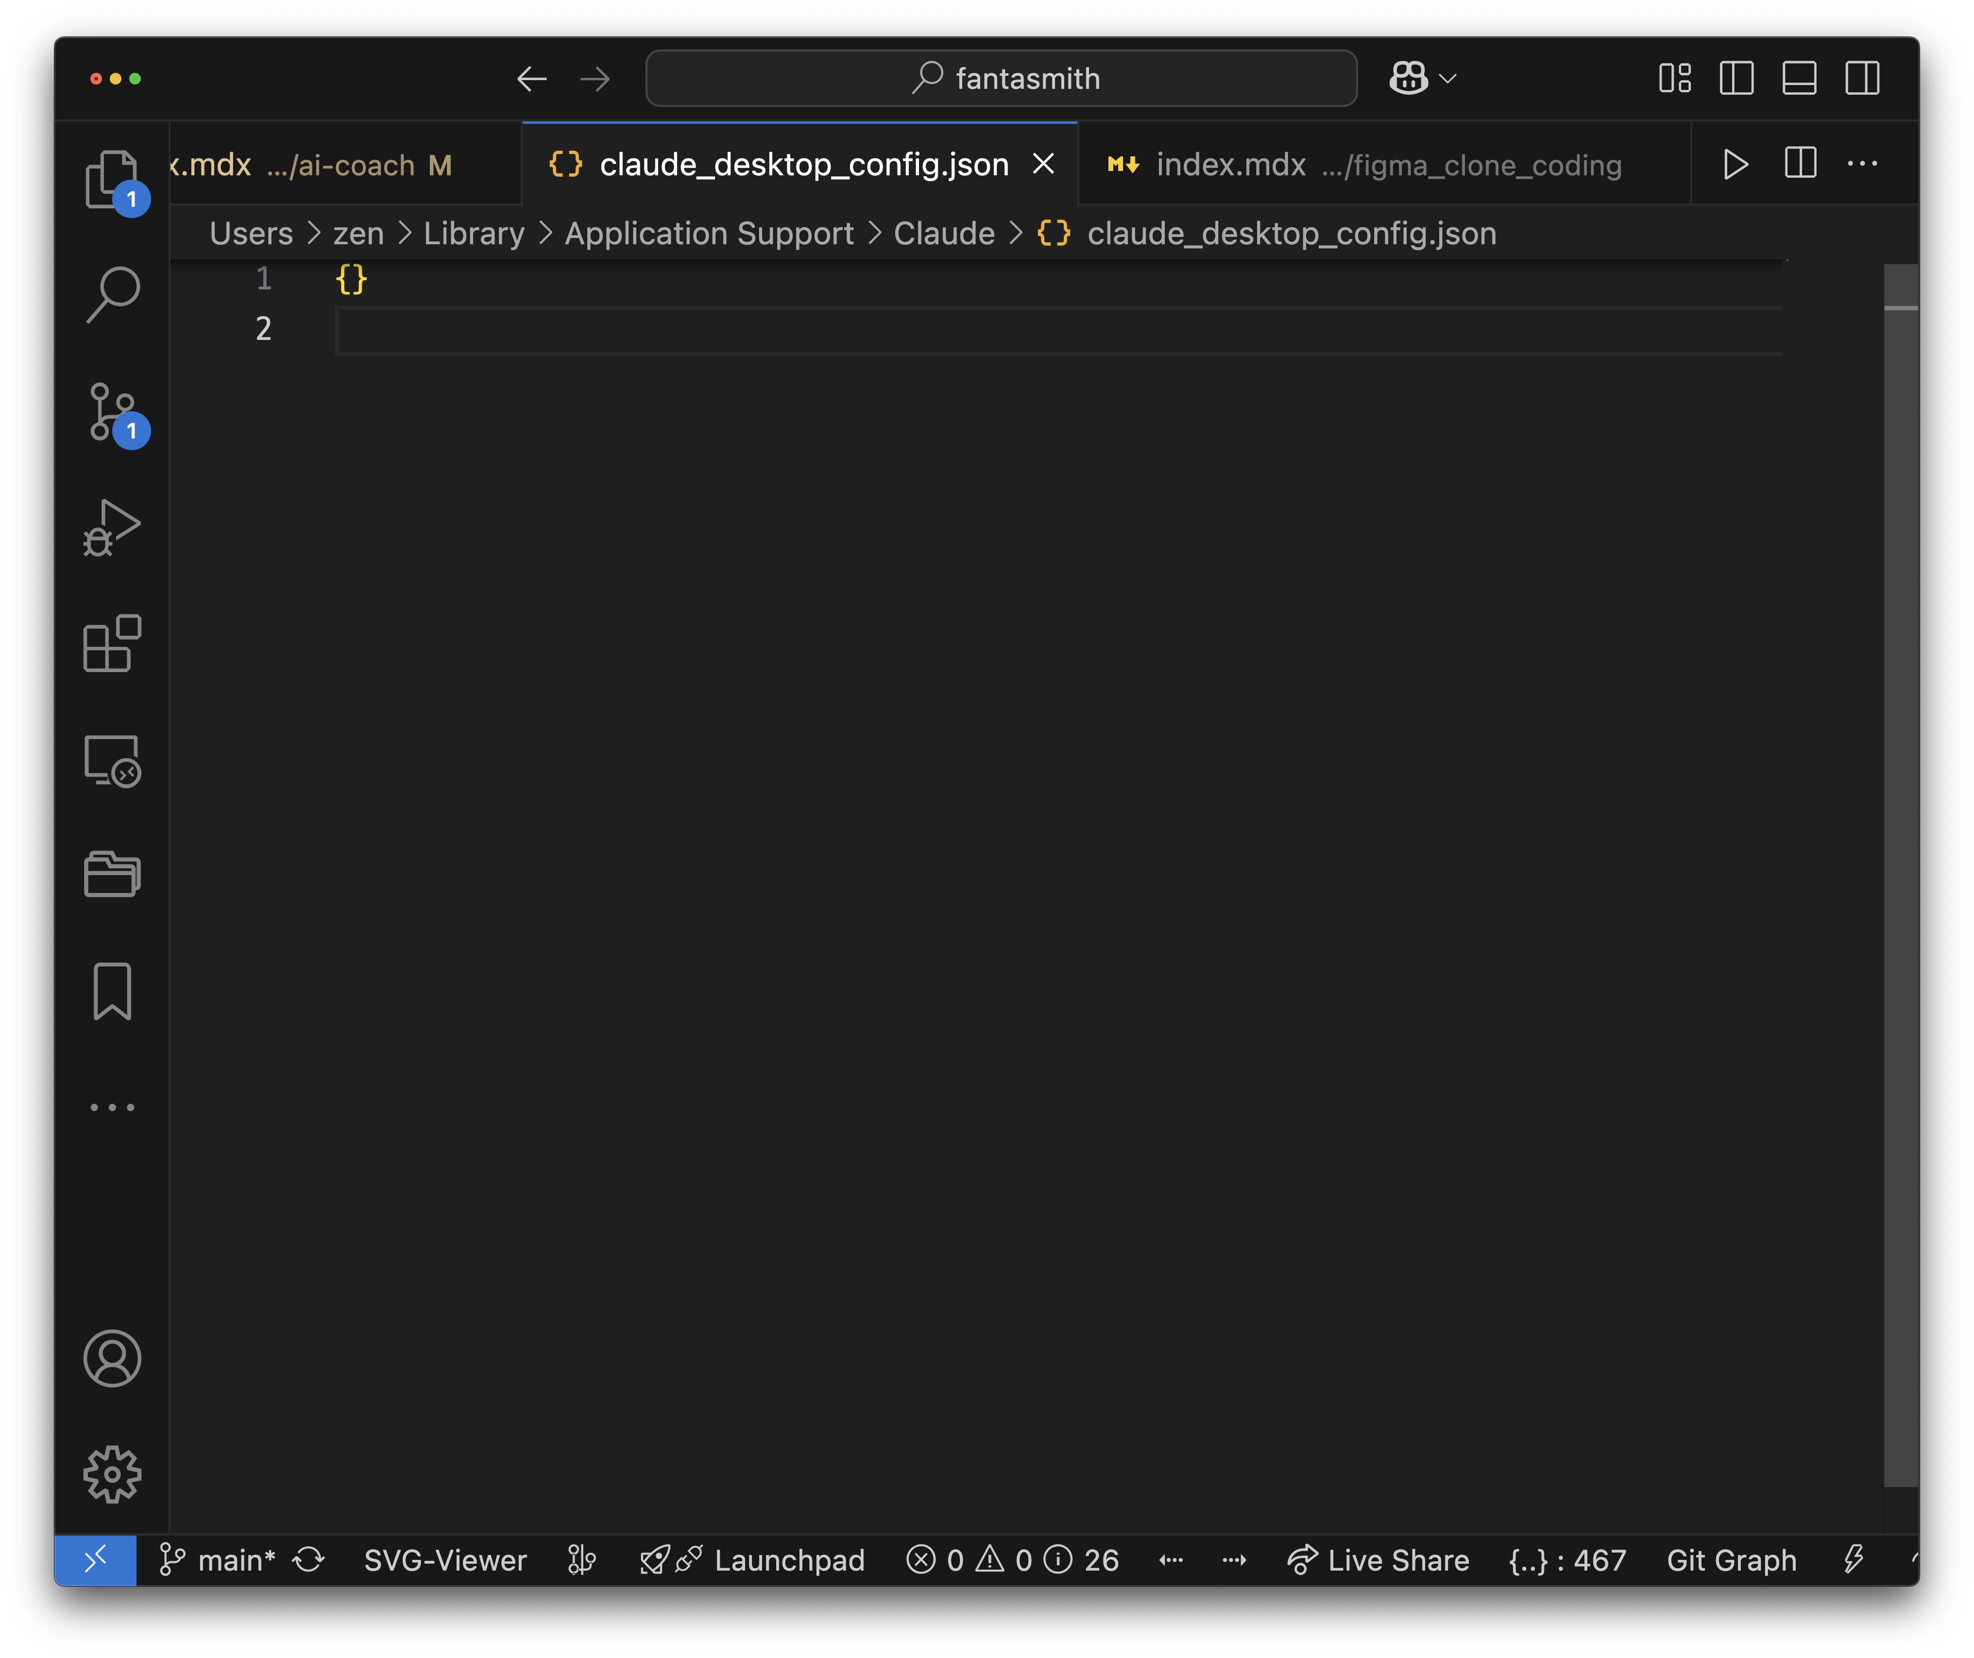Viewport: 1974px width, 1658px height.
Task: Open the Accounts menu
Action: click(x=112, y=1358)
